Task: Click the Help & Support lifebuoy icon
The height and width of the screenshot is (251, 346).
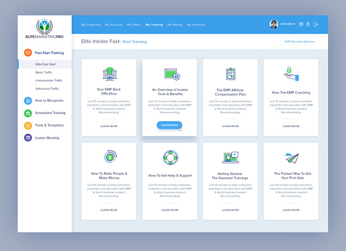Action: click(170, 158)
